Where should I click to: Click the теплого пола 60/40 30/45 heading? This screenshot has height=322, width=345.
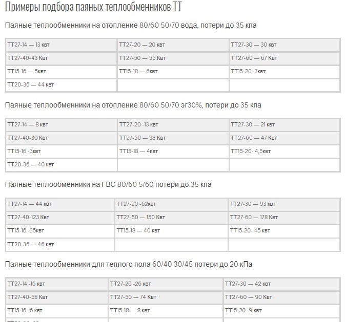click(x=128, y=265)
